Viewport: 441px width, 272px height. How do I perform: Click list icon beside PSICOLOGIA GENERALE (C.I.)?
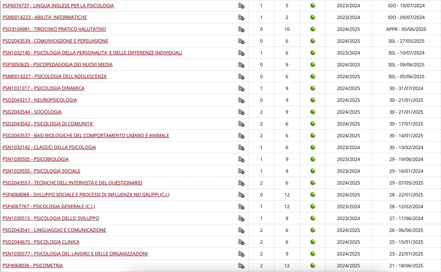click(x=241, y=207)
